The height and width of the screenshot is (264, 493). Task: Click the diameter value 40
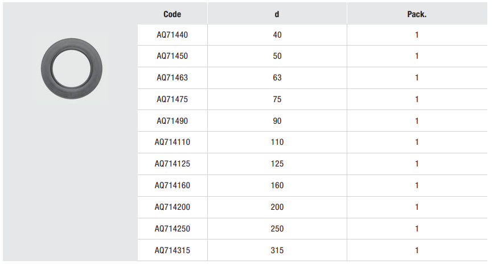(x=277, y=35)
